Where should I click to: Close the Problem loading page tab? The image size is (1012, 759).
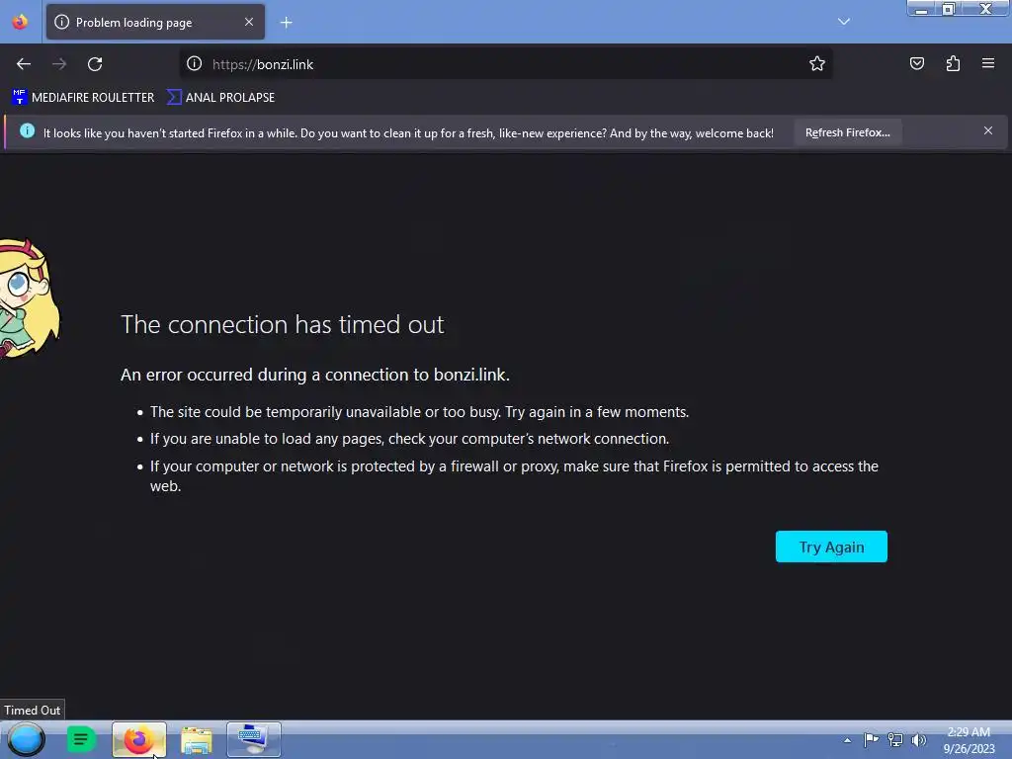point(249,22)
